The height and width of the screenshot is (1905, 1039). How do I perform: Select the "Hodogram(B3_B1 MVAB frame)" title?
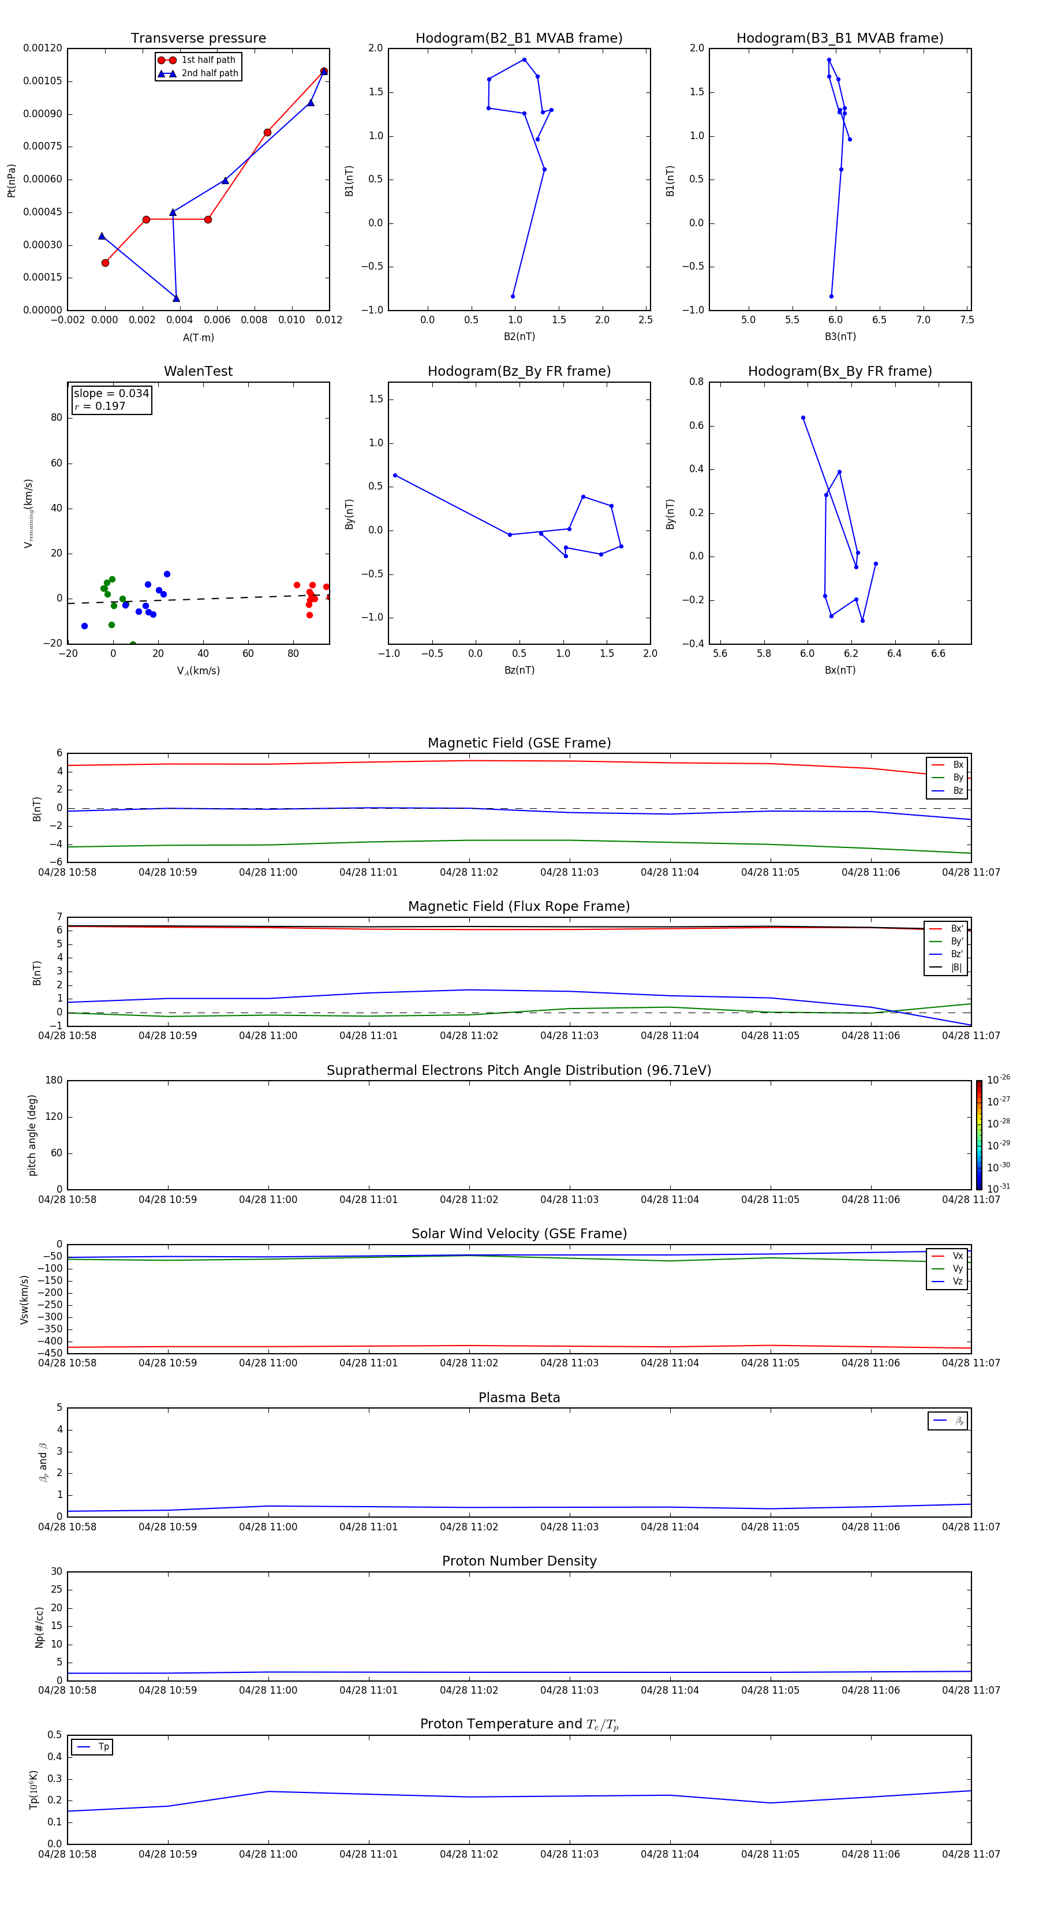point(840,39)
